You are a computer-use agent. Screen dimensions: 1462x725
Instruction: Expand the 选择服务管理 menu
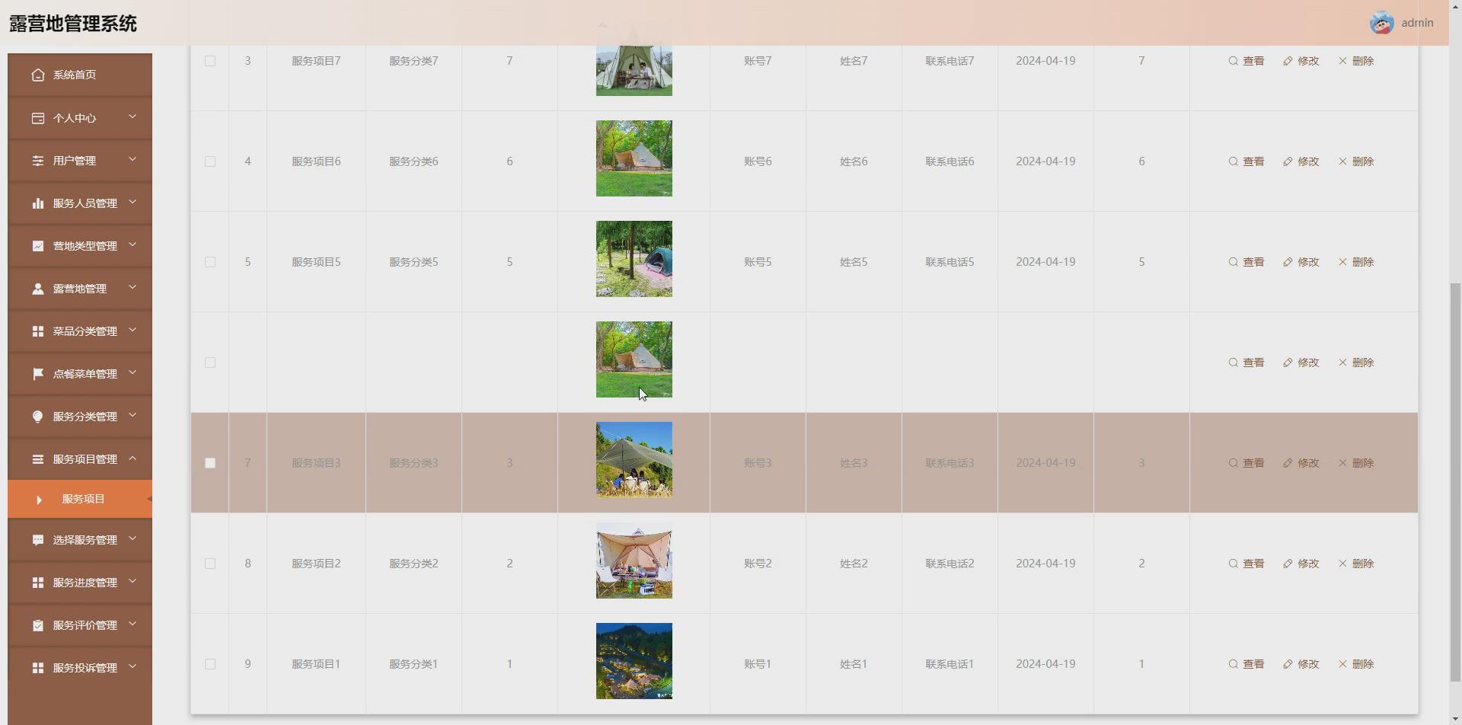pos(80,539)
